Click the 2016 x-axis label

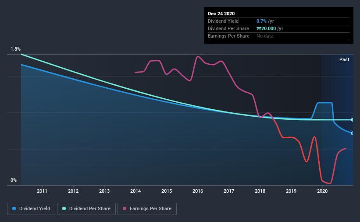(198, 191)
